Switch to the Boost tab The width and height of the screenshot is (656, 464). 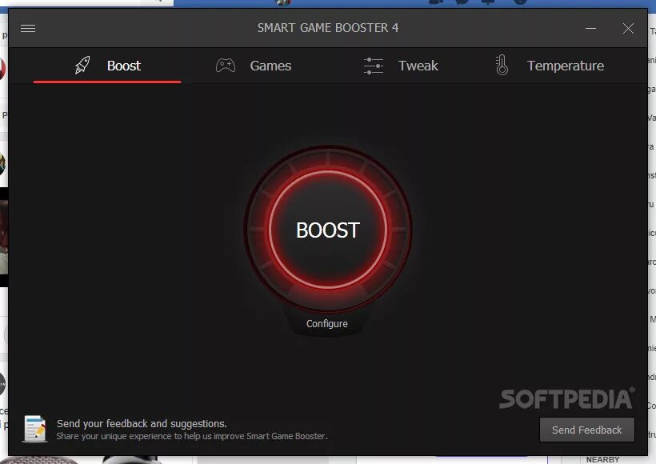tap(107, 66)
